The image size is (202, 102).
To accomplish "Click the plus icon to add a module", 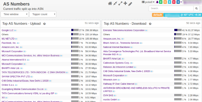I will [x=125, y=4].
